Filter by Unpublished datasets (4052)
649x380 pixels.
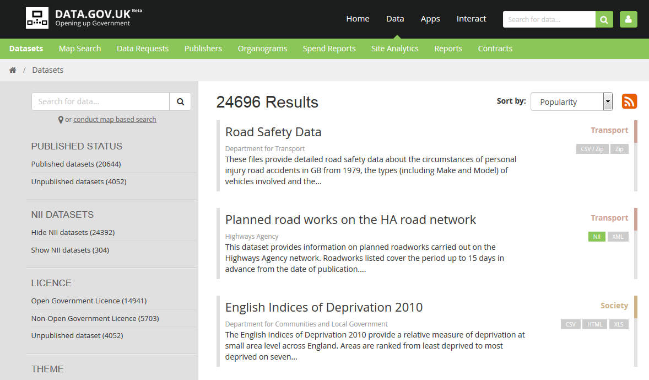click(x=79, y=181)
